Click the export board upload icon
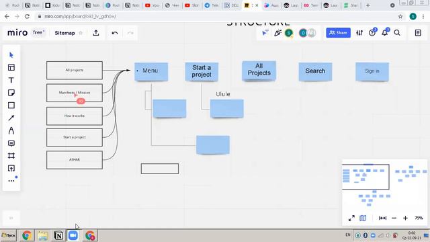 click(x=96, y=33)
